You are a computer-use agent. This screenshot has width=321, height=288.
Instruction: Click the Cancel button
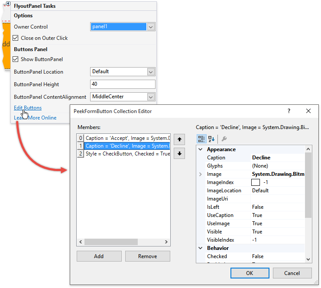[x=292, y=273]
